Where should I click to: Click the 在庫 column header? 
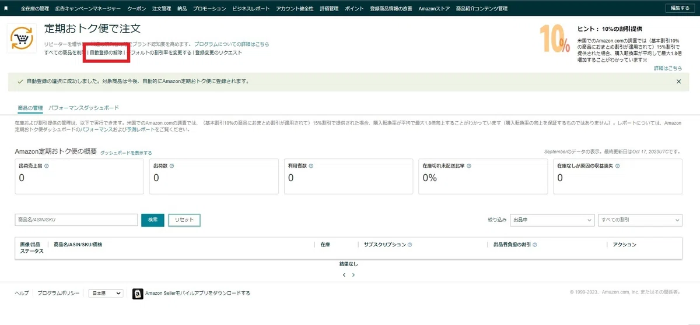click(325, 245)
